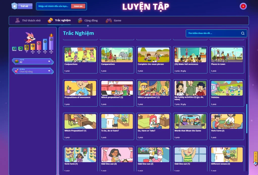Image resolution: width=258 pixels, height=175 pixels.
Task: Open the Vehicles quiz thumbnail
Action: [x=227, y=88]
